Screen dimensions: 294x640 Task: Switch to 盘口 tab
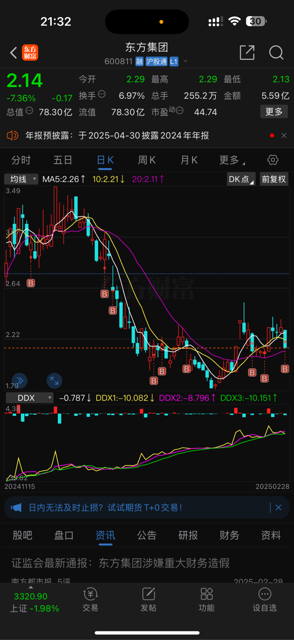click(x=64, y=535)
